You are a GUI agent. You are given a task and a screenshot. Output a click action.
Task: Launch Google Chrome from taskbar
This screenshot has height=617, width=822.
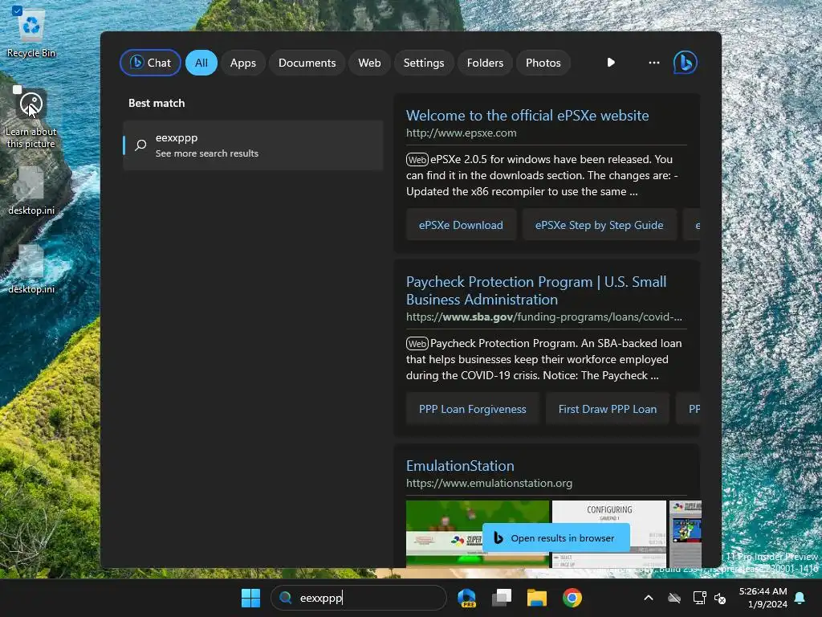click(572, 598)
